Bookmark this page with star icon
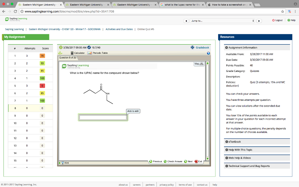The height and width of the screenshot is (187, 299). click(x=283, y=11)
